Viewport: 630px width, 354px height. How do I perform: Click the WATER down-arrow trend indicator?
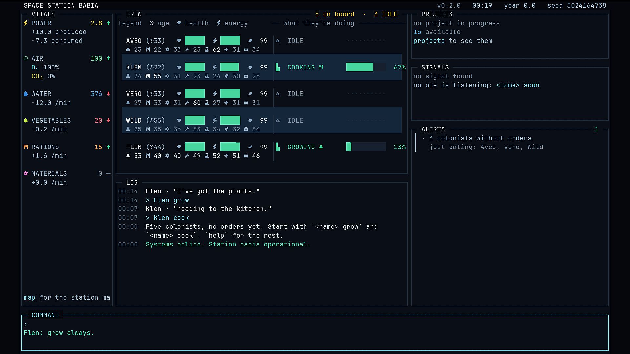coord(108,94)
